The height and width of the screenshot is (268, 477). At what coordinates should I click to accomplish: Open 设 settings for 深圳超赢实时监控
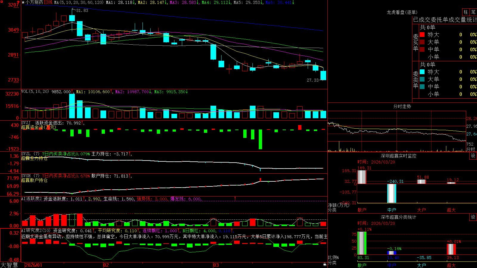click(x=473, y=156)
